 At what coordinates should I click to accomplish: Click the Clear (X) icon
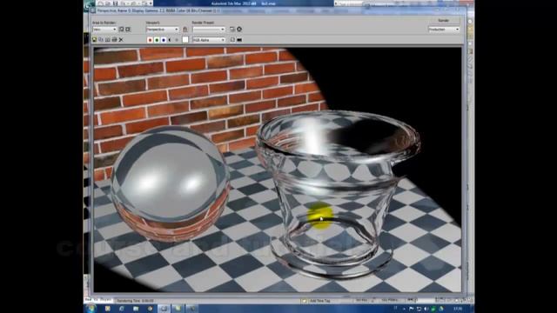(x=121, y=40)
